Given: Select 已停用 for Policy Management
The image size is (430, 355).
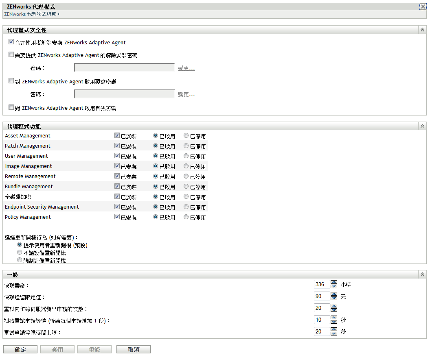Looking at the screenshot, I should 186,216.
